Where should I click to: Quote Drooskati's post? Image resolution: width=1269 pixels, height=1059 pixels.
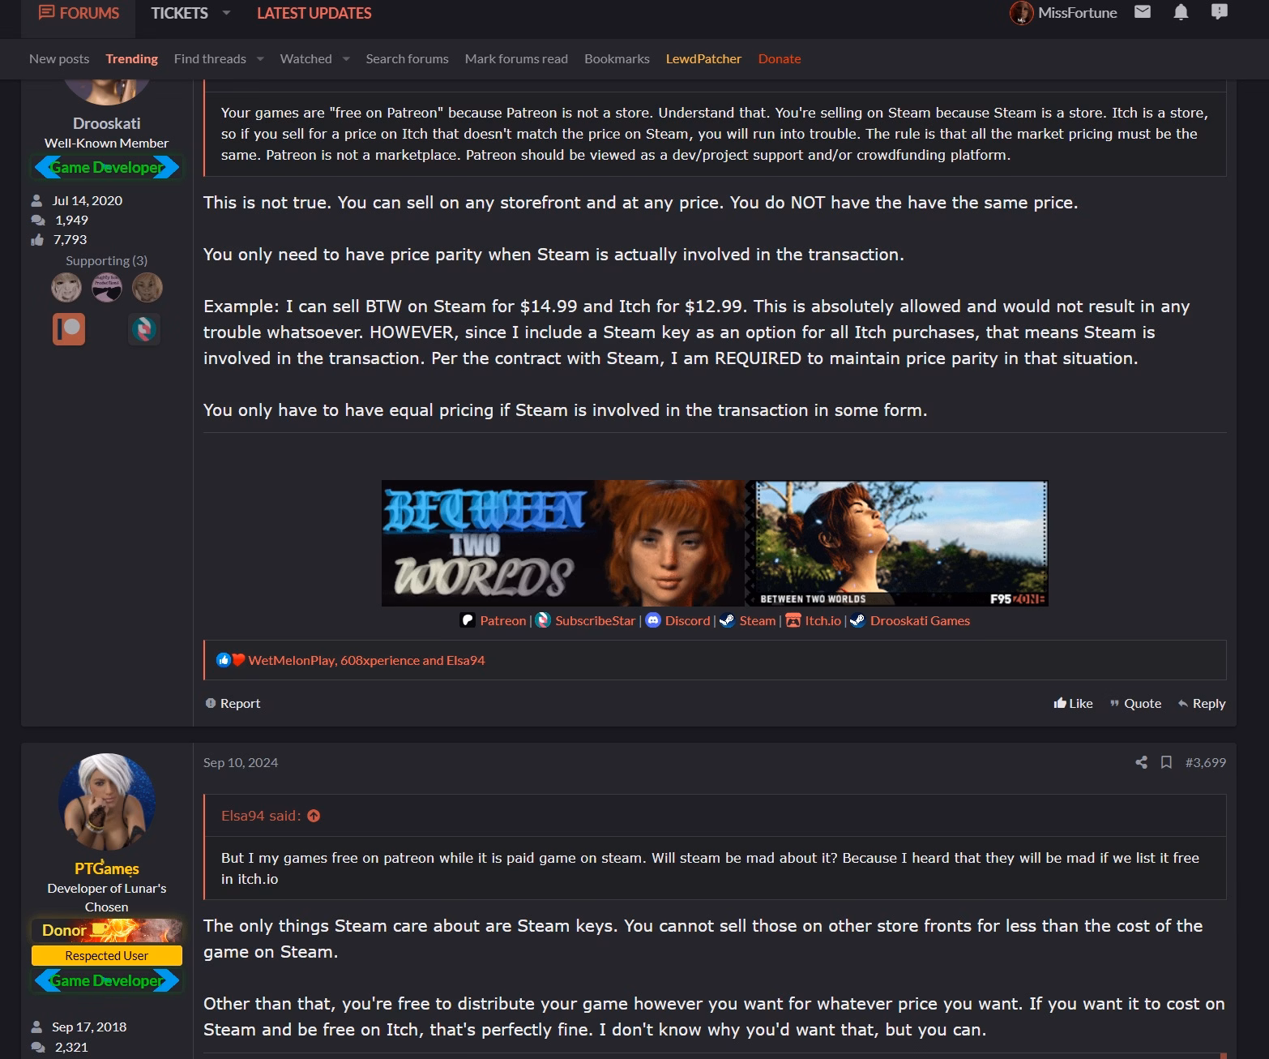[1135, 703]
